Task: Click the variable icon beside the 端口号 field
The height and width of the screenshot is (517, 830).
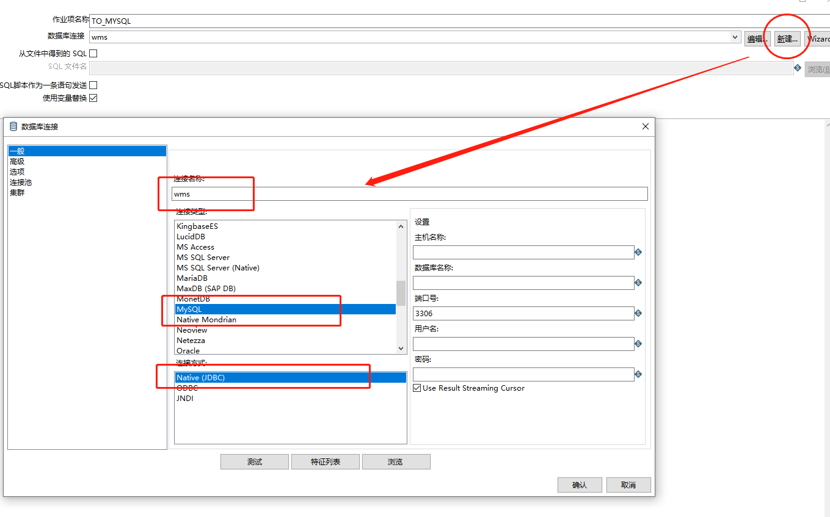Action: [x=638, y=313]
